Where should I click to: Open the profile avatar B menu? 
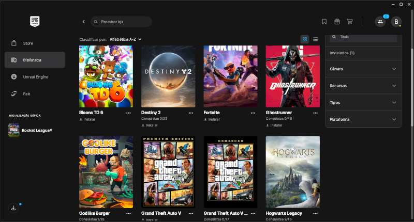pos(396,22)
